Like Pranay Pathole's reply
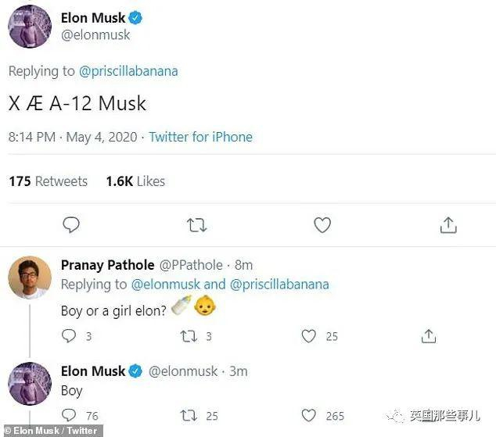 [309, 336]
